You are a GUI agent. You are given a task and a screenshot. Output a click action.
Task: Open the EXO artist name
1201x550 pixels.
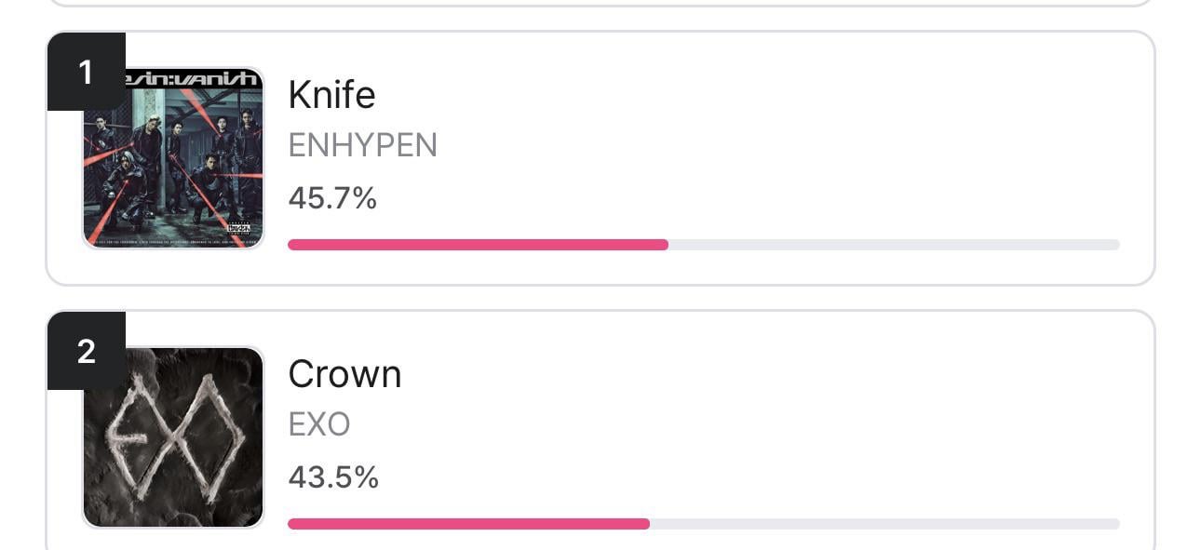[319, 424]
